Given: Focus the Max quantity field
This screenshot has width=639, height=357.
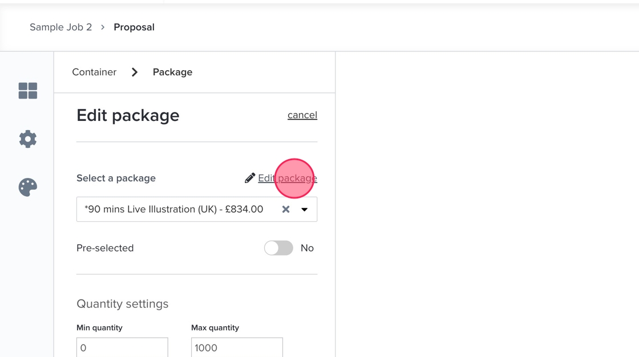Looking at the screenshot, I should click(237, 347).
